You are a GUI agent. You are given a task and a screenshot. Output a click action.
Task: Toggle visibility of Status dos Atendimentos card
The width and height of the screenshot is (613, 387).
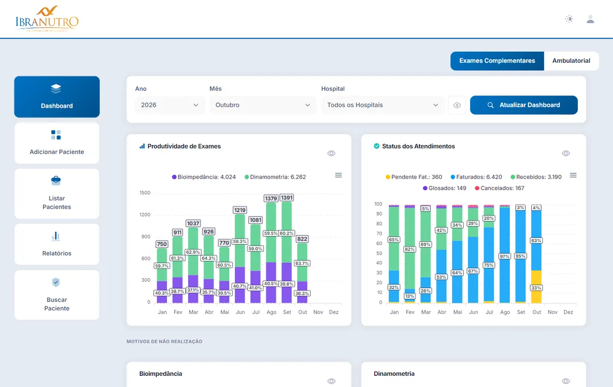pyautogui.click(x=565, y=153)
